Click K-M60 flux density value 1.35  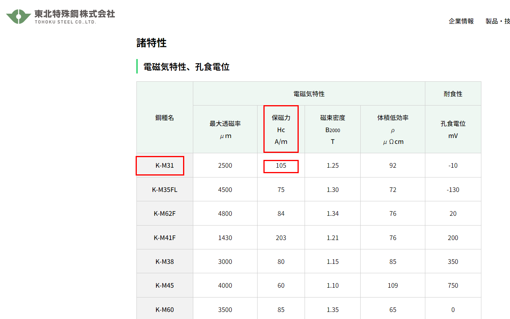[332, 310]
